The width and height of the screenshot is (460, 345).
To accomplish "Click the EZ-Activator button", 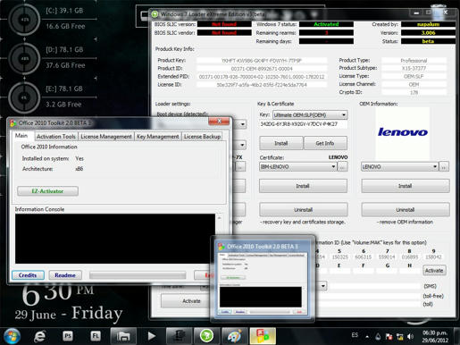I will 47,191.
